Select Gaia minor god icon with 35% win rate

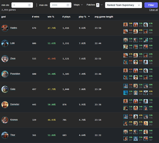(126, 86)
